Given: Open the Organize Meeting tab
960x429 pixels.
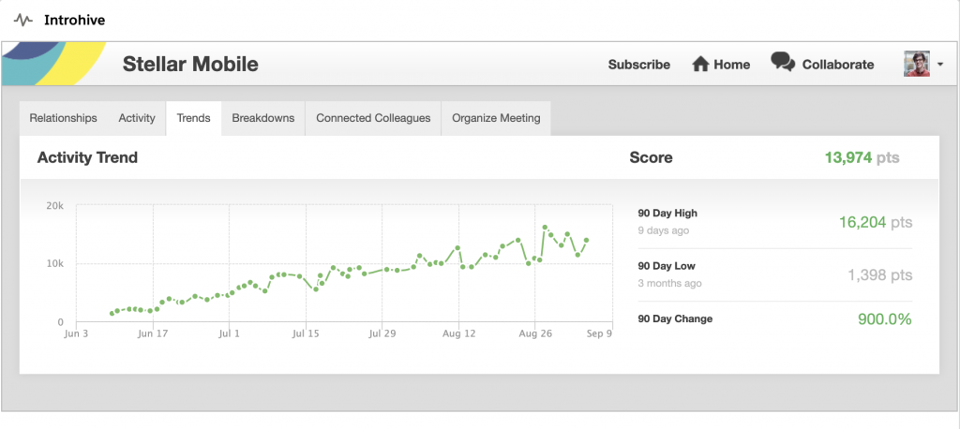Looking at the screenshot, I should click(x=496, y=118).
